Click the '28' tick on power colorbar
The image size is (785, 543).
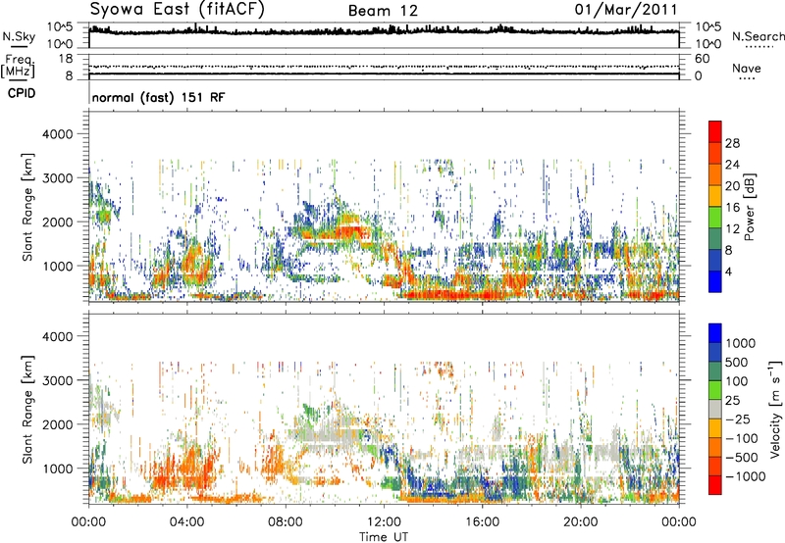tap(732, 143)
